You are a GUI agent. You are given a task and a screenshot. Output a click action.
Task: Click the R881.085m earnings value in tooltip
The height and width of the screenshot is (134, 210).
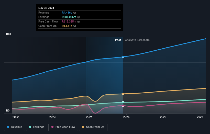[x=69, y=17]
